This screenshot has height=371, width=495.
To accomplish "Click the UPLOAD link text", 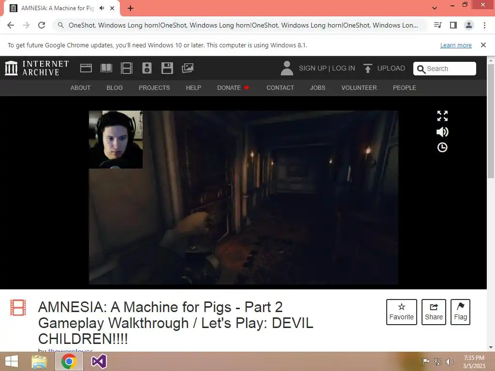I will coord(391,68).
